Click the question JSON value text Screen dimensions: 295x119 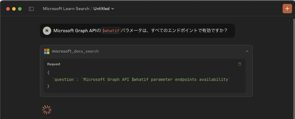pos(155,79)
